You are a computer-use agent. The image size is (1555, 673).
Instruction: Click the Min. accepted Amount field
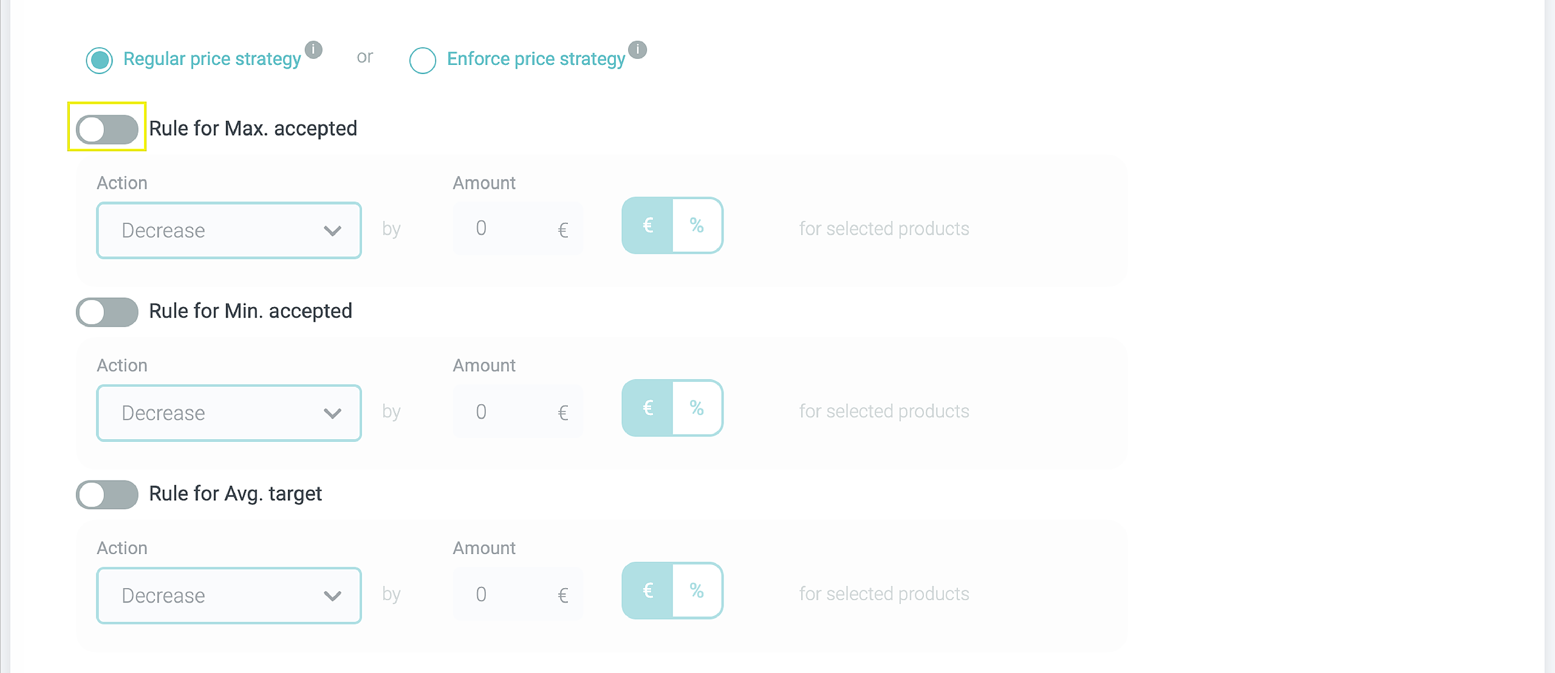[510, 412]
